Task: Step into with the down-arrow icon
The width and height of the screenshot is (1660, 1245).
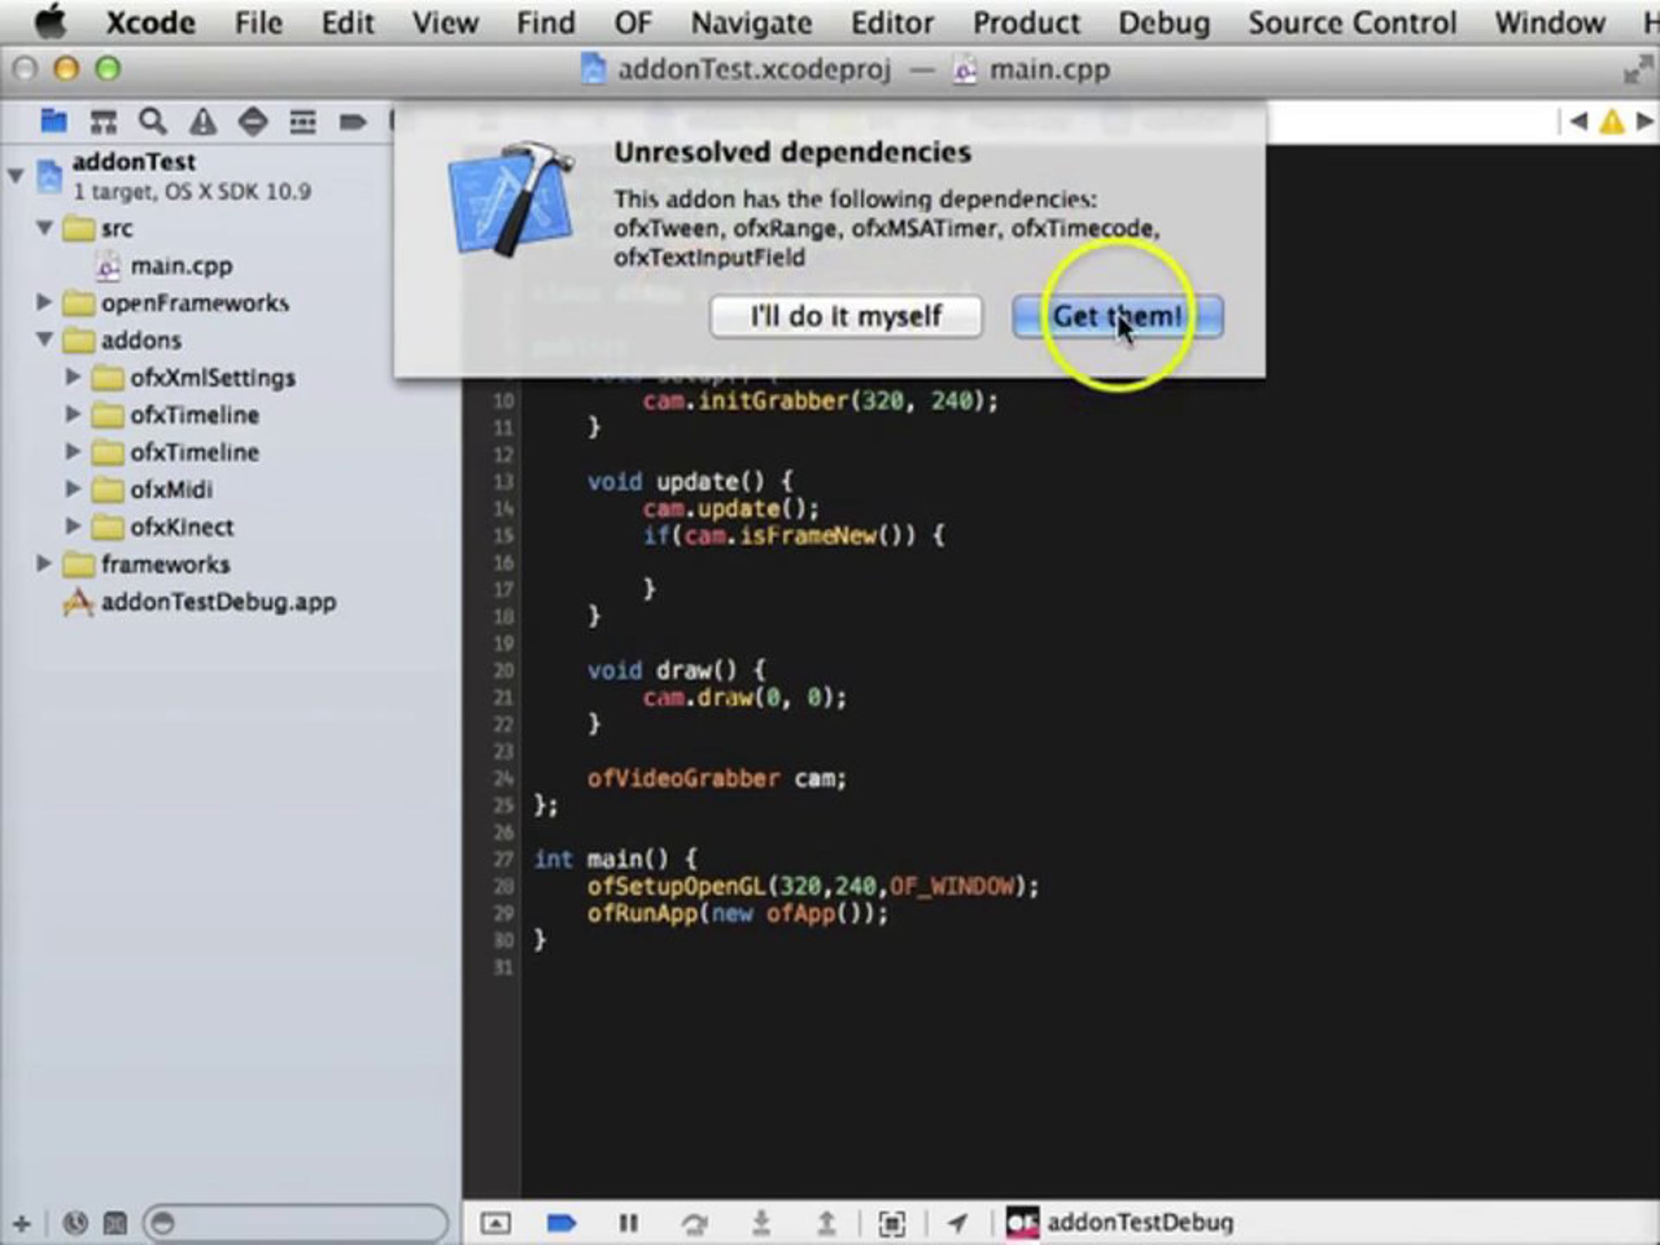Action: 761,1224
